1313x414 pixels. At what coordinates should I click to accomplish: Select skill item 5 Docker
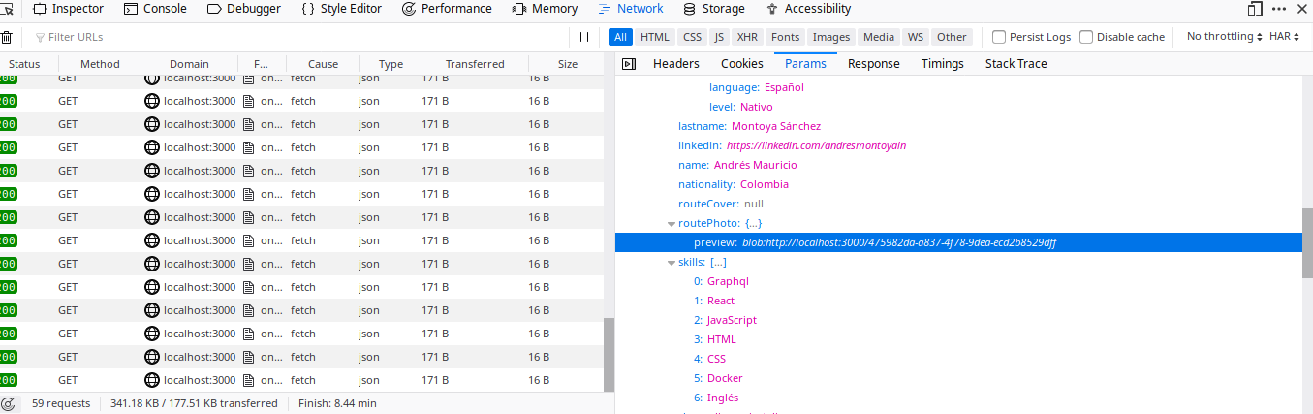(x=958, y=378)
